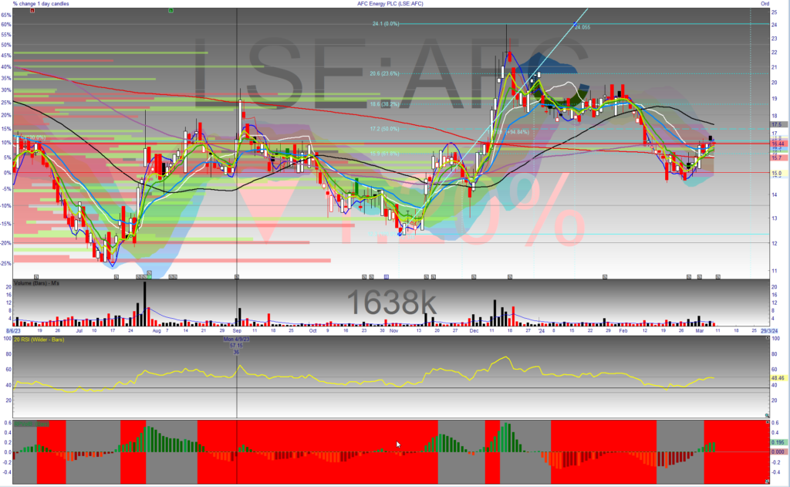Click the leftmost event marker below price chart
790x487 pixels.
[x=36, y=276]
